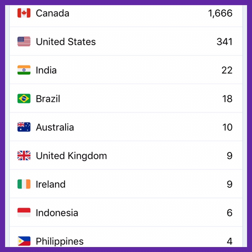252x252 pixels.
Task: Select the Australia country label
Action: coord(55,127)
